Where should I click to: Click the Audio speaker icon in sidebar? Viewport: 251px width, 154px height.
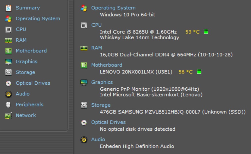pos(8,94)
